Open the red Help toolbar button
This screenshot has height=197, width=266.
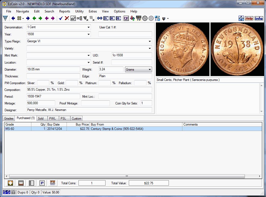(x=249, y=18)
